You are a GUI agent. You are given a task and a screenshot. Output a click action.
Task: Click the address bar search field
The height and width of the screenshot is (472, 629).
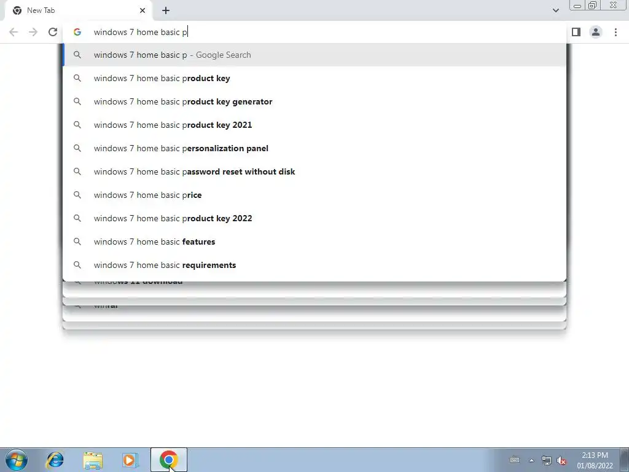[314, 32]
